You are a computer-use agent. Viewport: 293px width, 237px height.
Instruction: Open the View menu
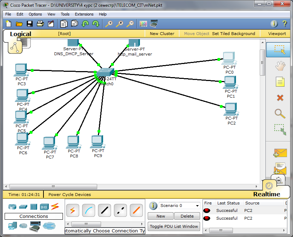coord(51,14)
